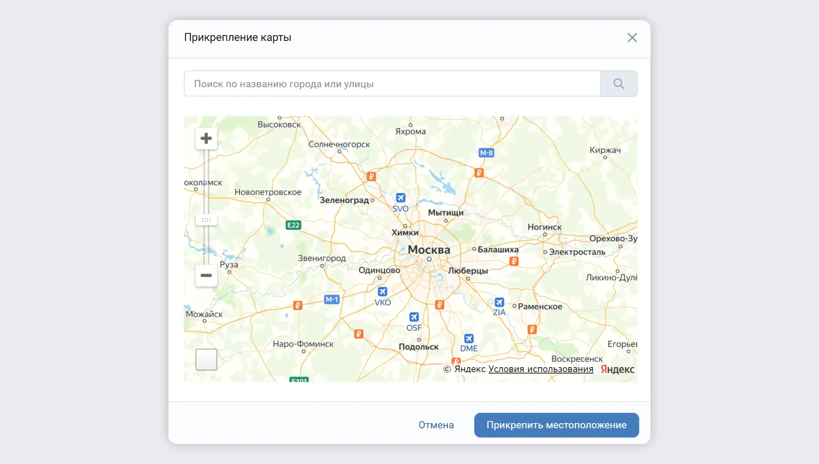Screen dimensions: 819x464
Task: Click the SVO airport icon
Action: tap(401, 198)
